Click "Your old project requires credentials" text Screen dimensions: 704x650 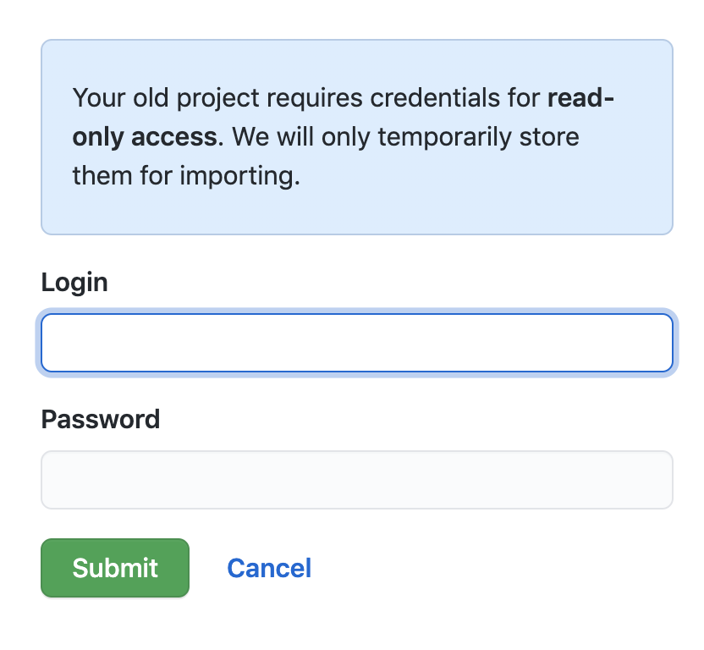coord(286,98)
